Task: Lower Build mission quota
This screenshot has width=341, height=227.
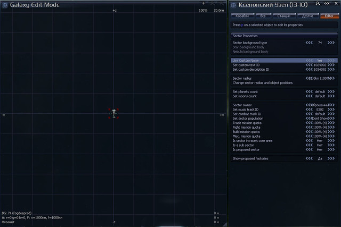Action: [x=309, y=132]
